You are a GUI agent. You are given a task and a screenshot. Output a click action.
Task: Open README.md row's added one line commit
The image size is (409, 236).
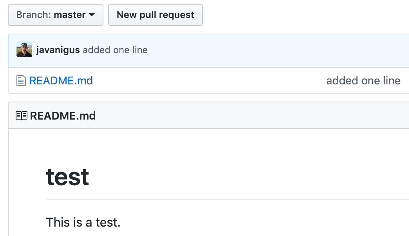tap(363, 80)
